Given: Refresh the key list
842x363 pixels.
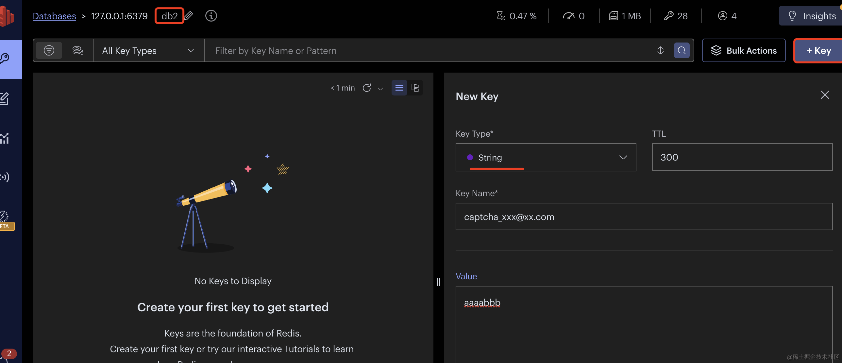Looking at the screenshot, I should [367, 88].
